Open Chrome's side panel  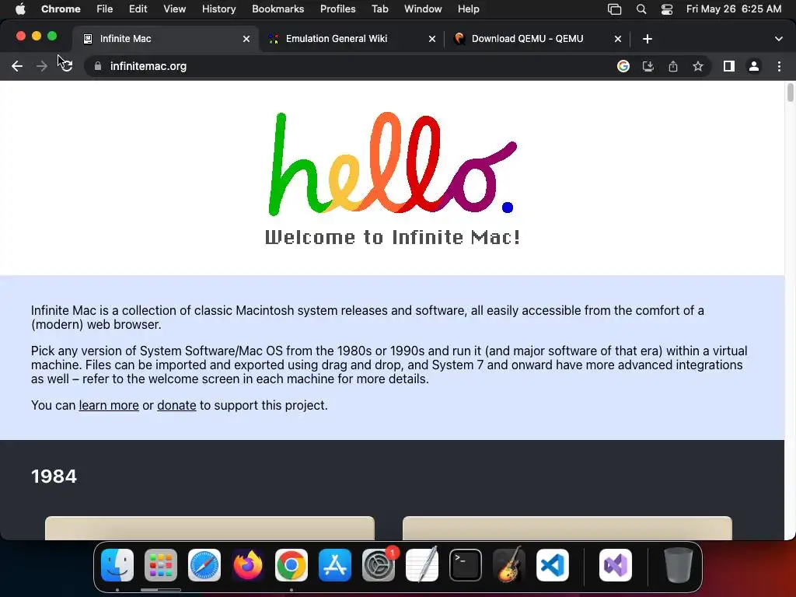pyautogui.click(x=729, y=66)
